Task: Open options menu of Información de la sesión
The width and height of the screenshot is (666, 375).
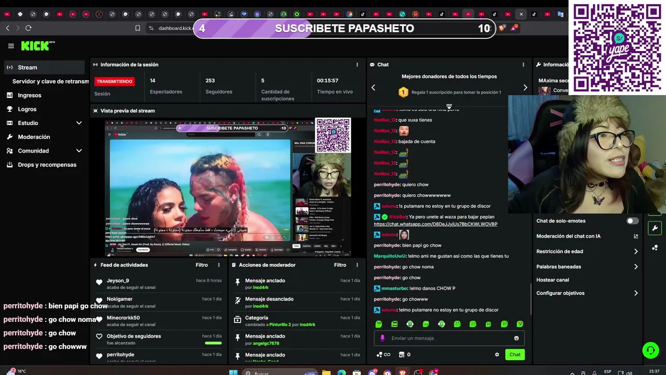Action: (x=357, y=65)
